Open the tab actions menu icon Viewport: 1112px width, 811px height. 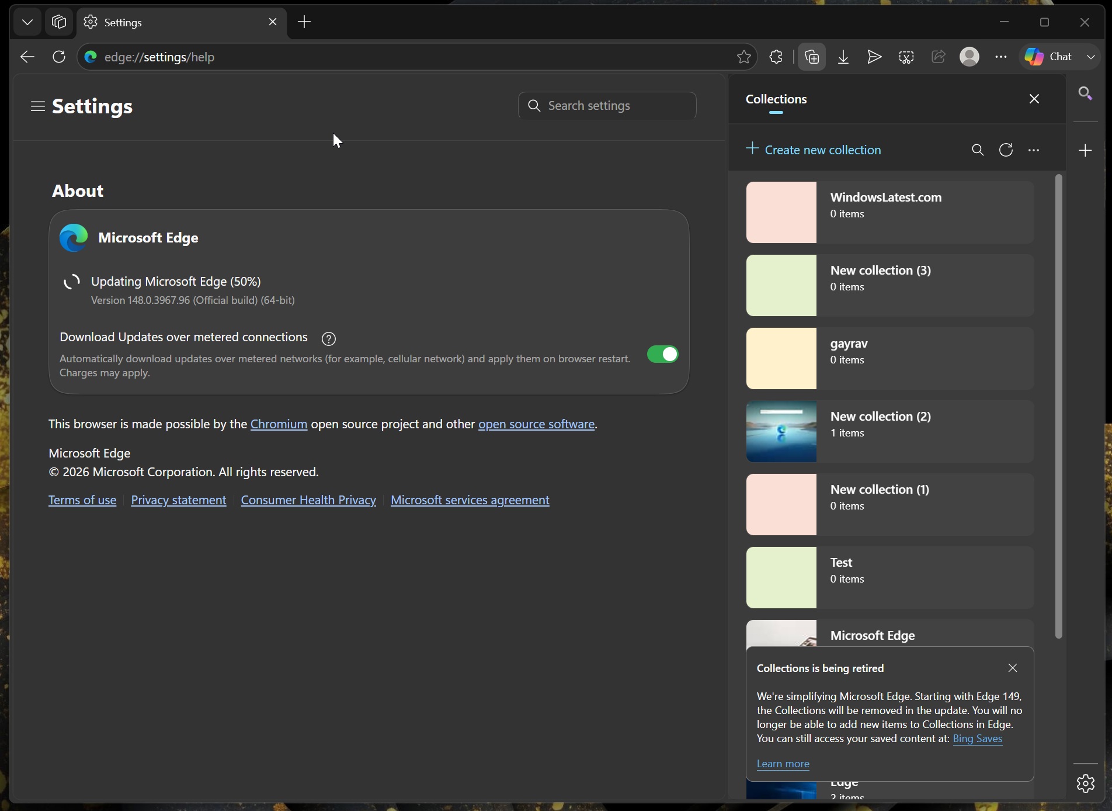[59, 22]
